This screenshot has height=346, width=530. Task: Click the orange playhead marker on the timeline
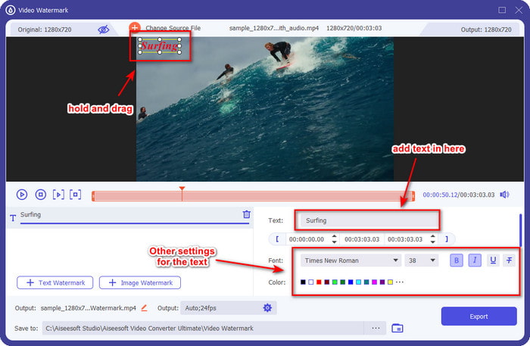click(x=182, y=189)
